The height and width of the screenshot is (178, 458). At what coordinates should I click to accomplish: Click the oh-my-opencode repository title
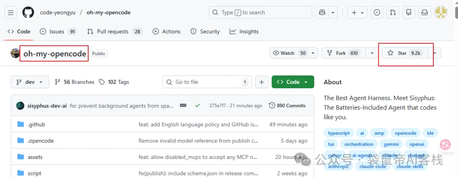(x=55, y=54)
